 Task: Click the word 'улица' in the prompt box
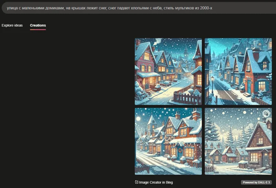pyautogui.click(x=13, y=7)
